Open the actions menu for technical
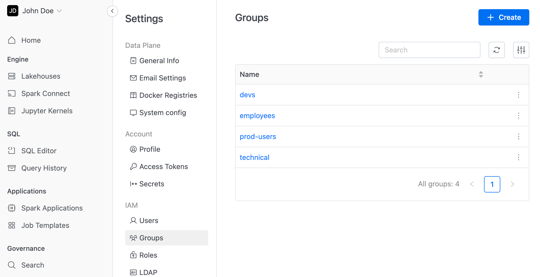The height and width of the screenshot is (277, 540). point(518,157)
